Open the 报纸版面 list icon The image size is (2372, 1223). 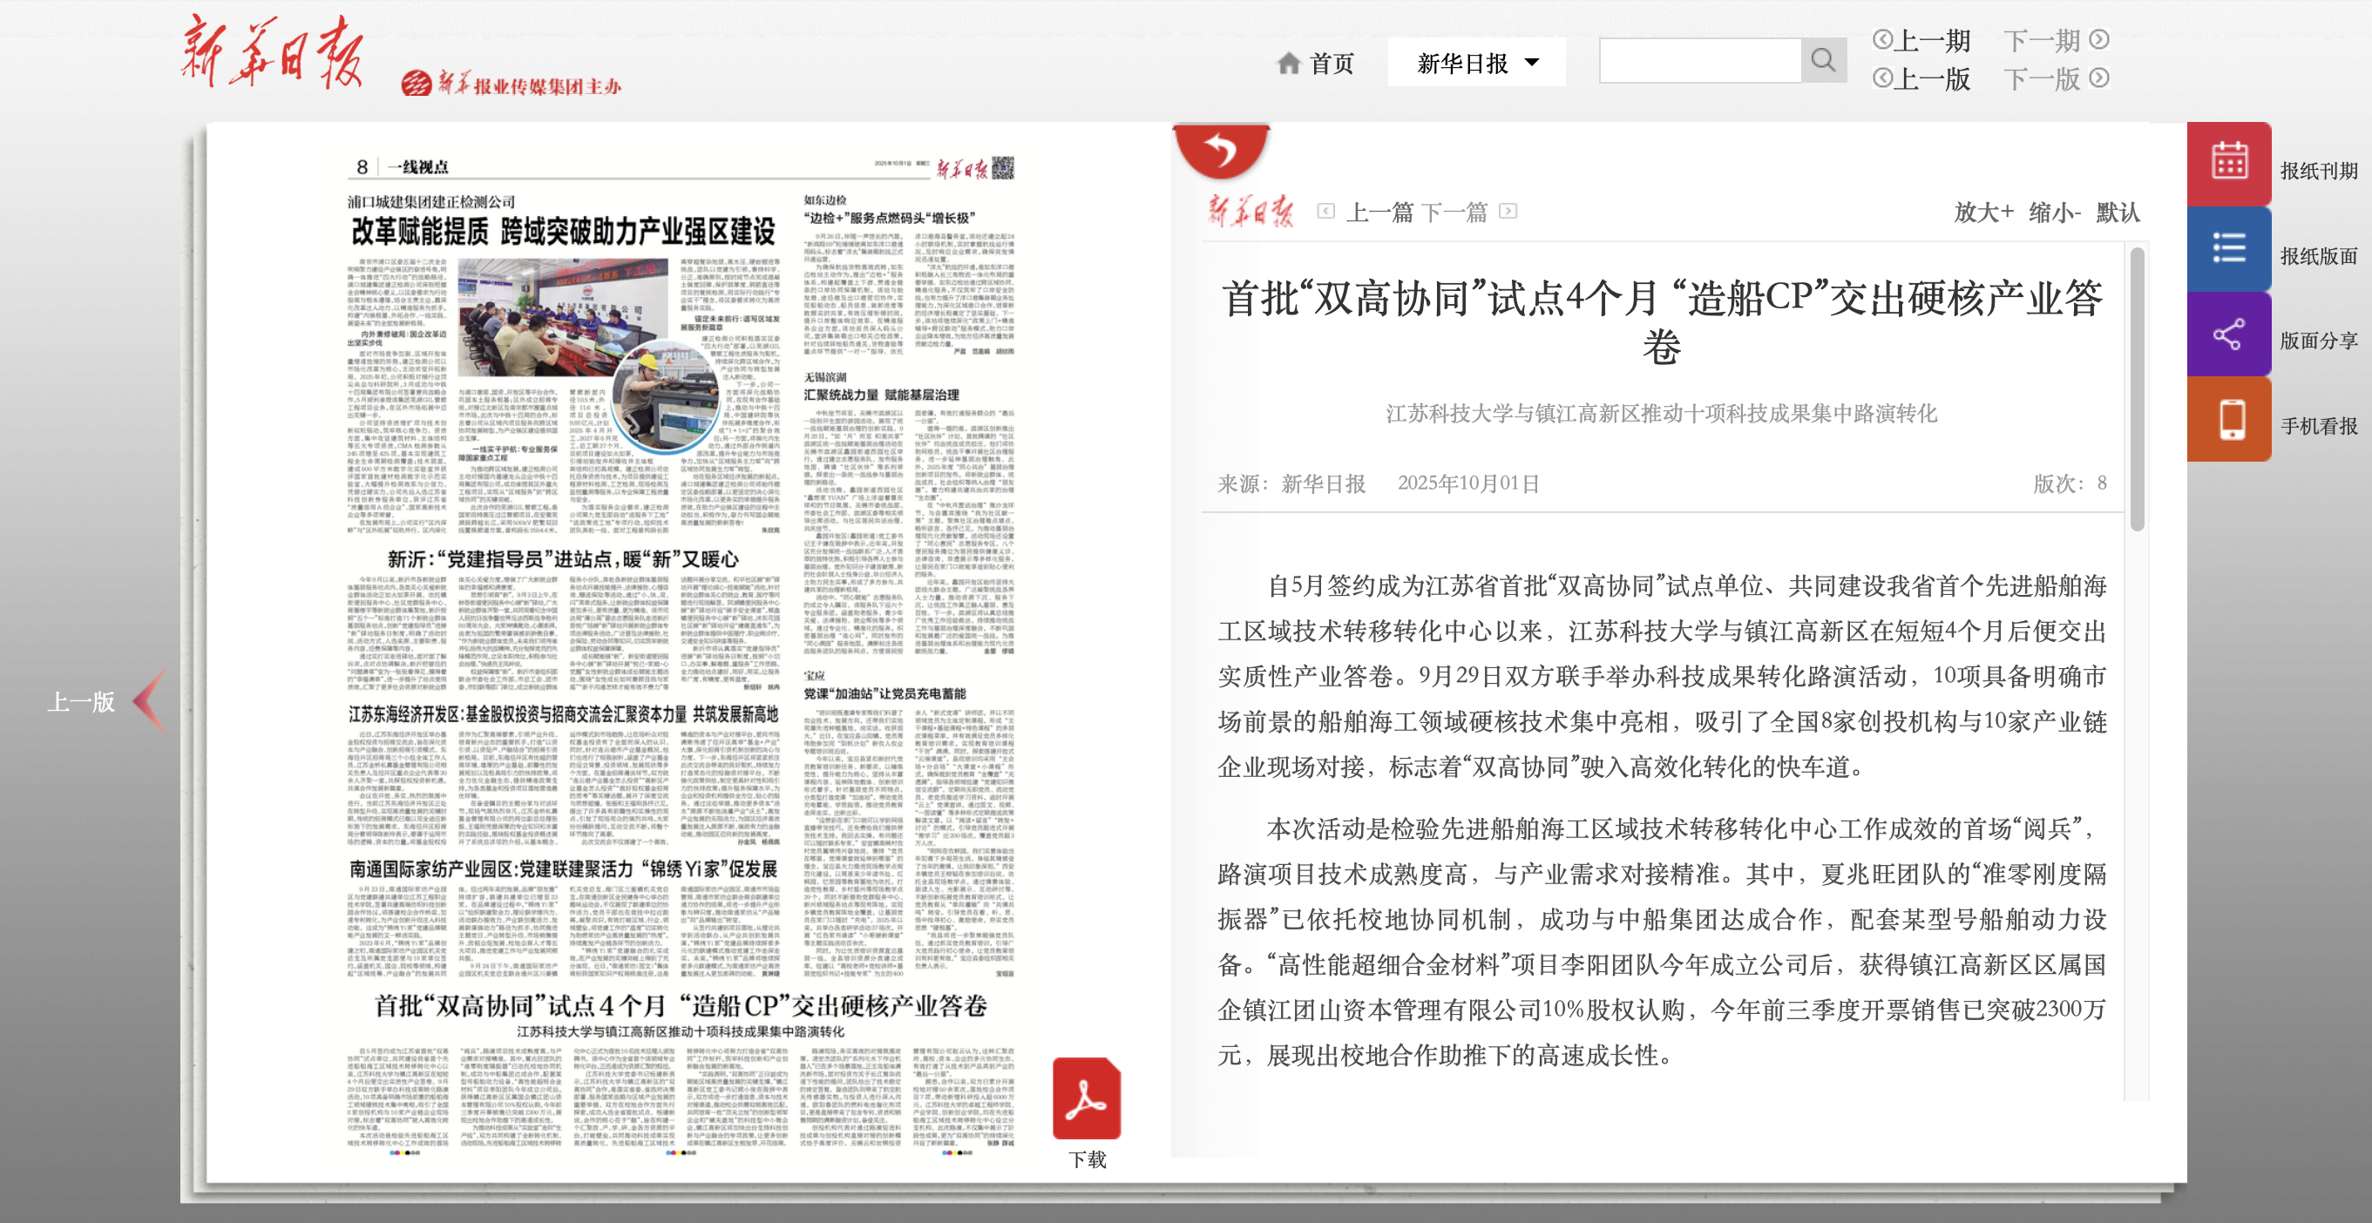[2229, 248]
